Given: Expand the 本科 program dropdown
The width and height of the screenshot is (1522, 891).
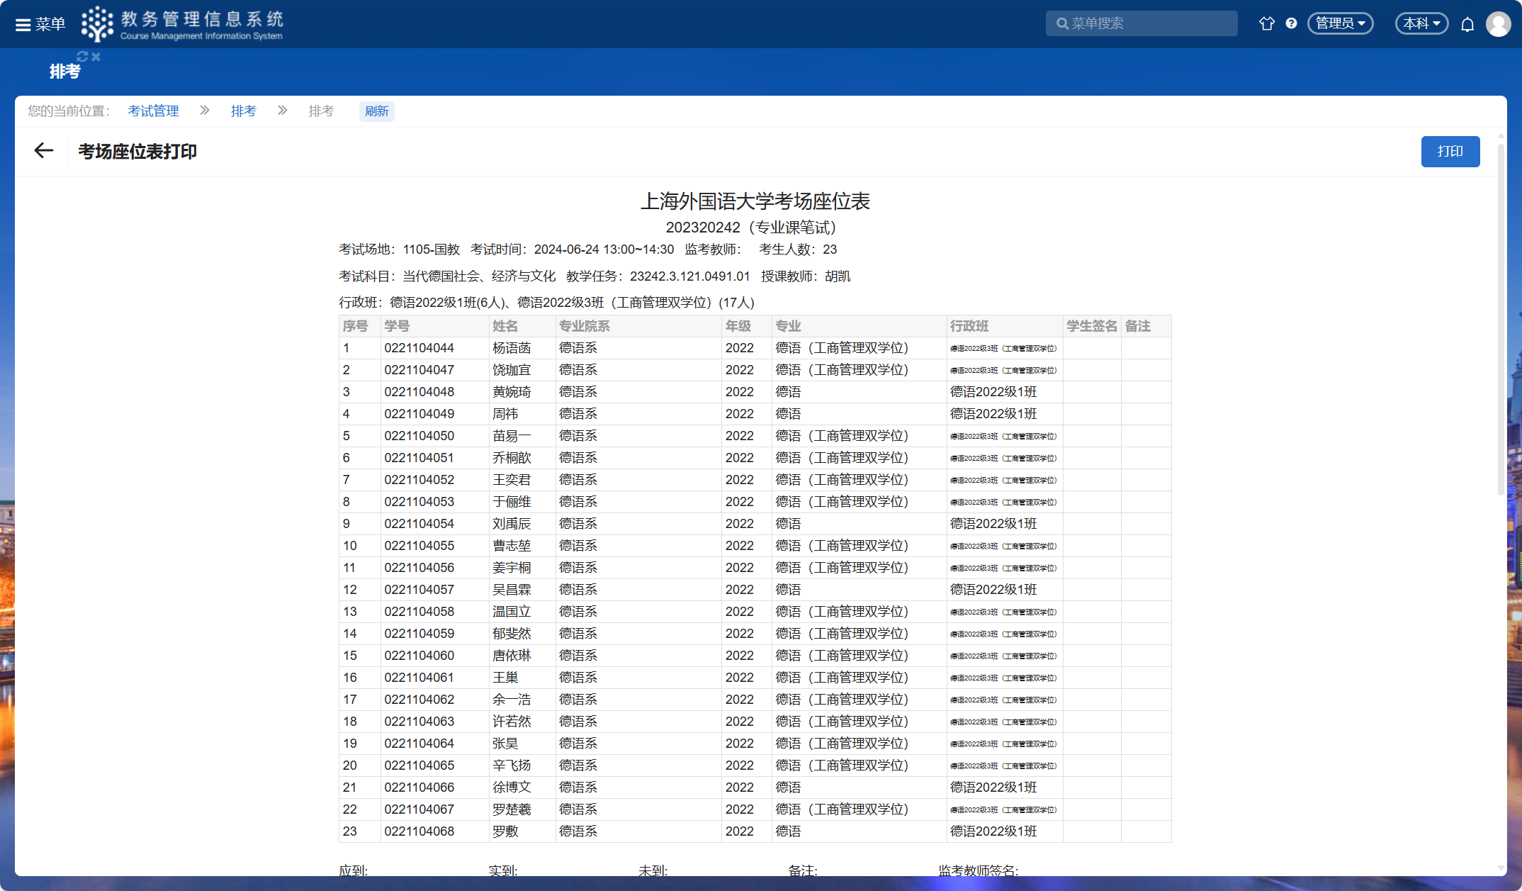Looking at the screenshot, I should [1421, 23].
